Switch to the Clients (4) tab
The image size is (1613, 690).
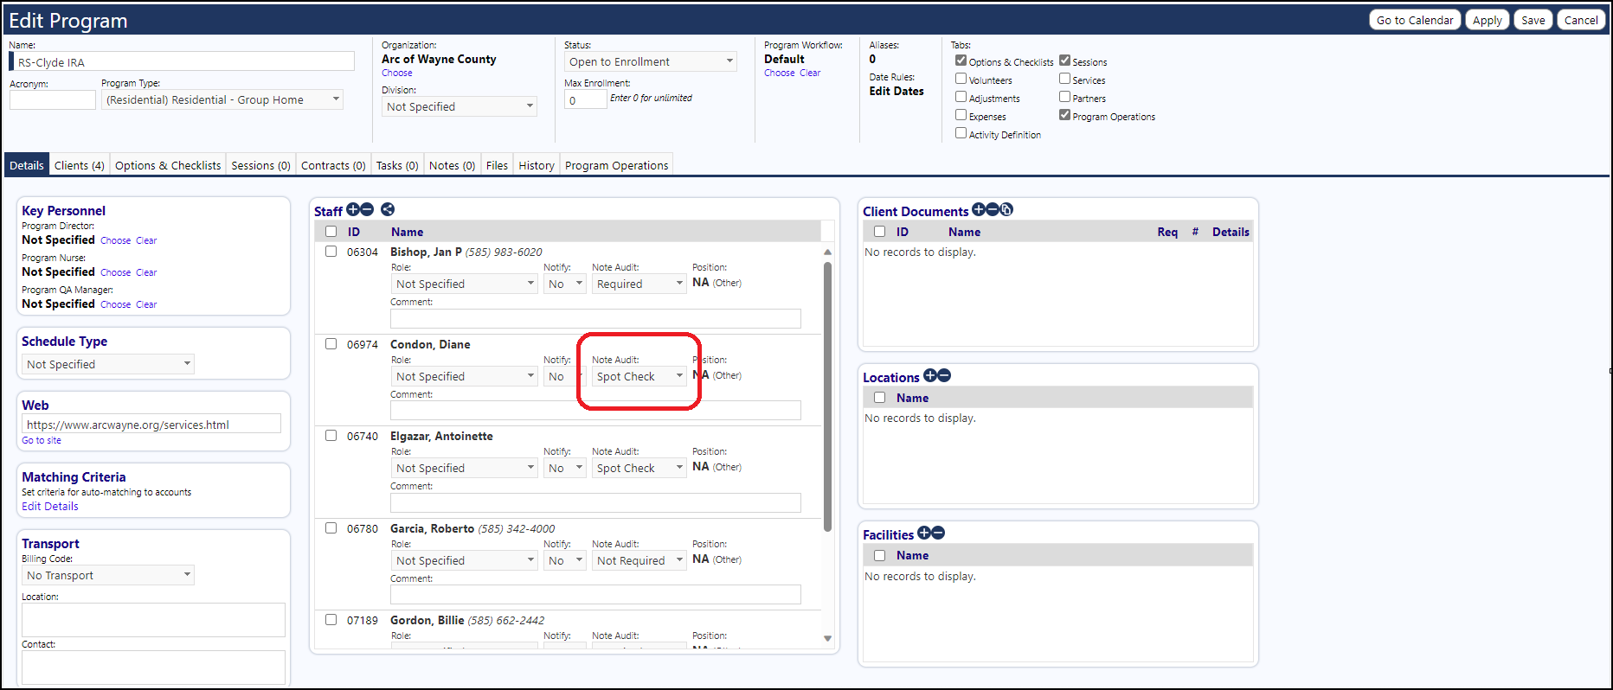click(80, 165)
